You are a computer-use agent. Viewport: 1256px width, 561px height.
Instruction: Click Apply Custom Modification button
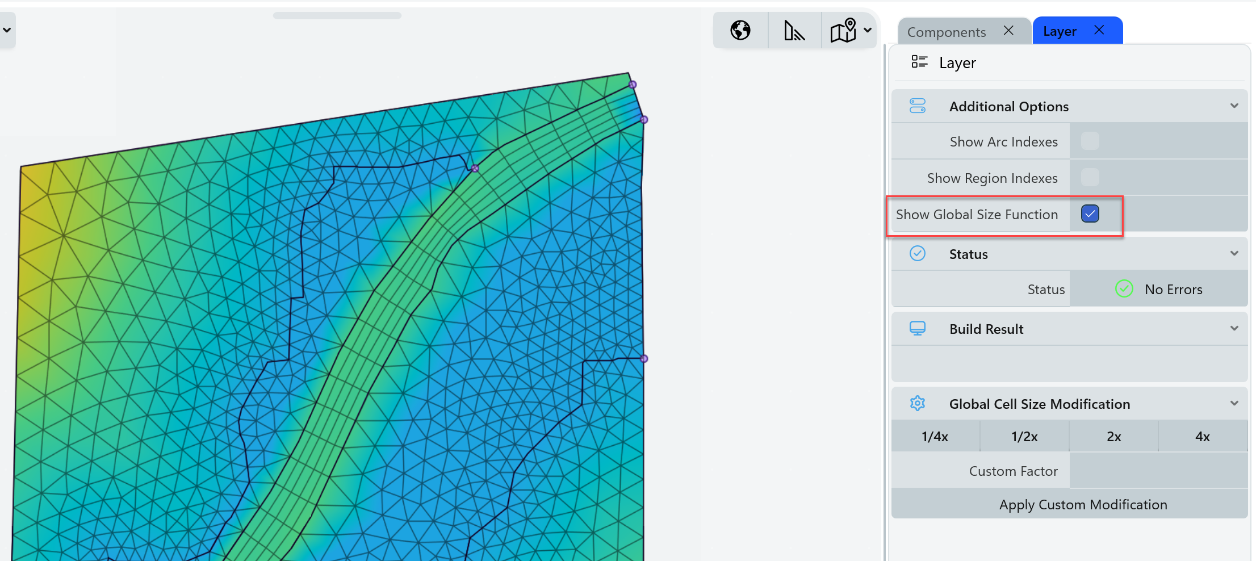point(1083,505)
